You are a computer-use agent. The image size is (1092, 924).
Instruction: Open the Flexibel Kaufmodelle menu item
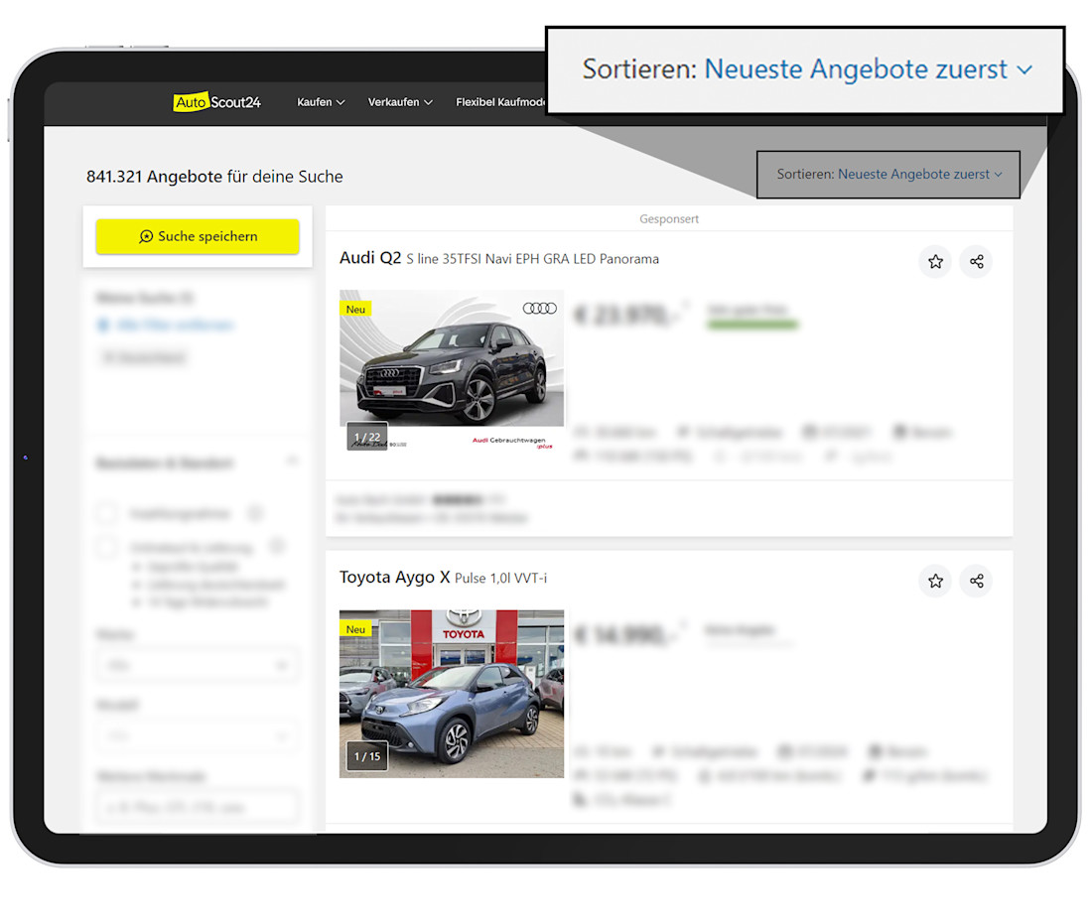pos(500,102)
